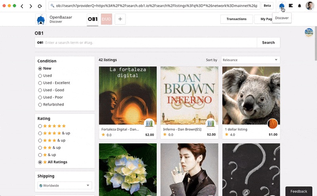Open notifications bell
This screenshot has height=196, width=317.
tap(300, 6)
